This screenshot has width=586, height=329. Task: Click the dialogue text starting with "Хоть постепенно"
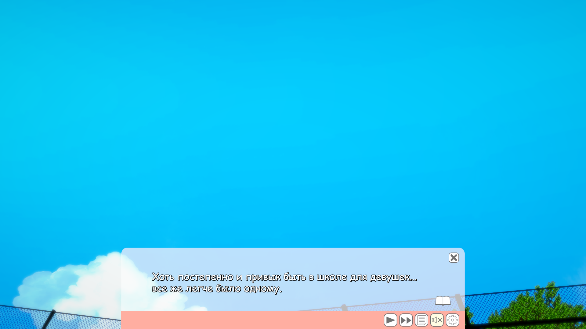(x=284, y=283)
